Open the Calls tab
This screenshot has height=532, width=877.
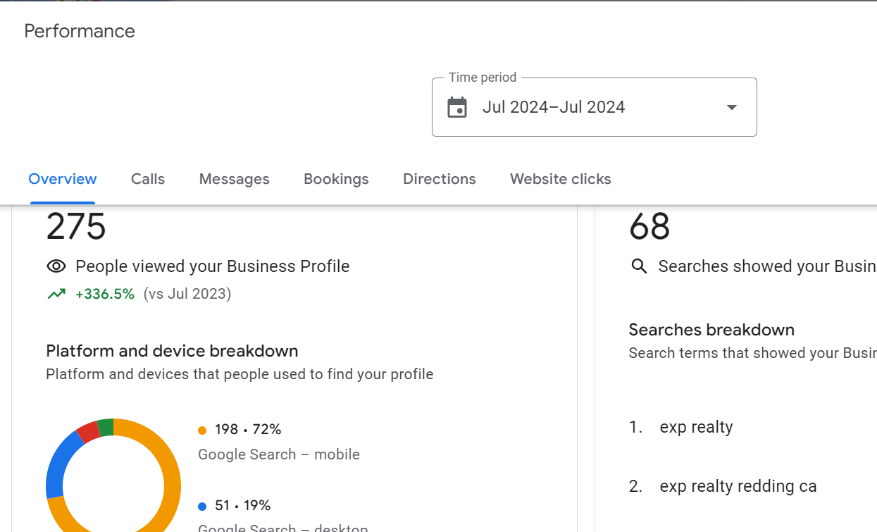(148, 179)
